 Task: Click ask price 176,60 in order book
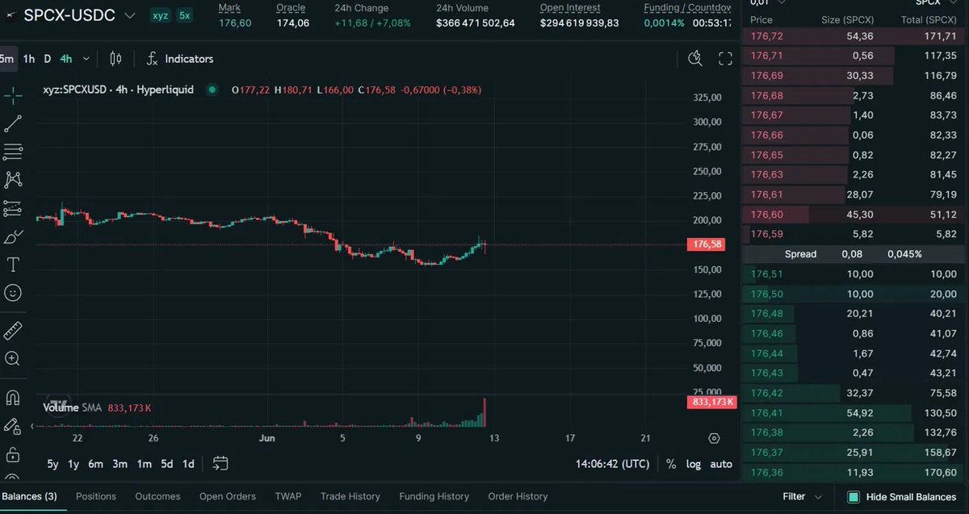[x=766, y=214]
